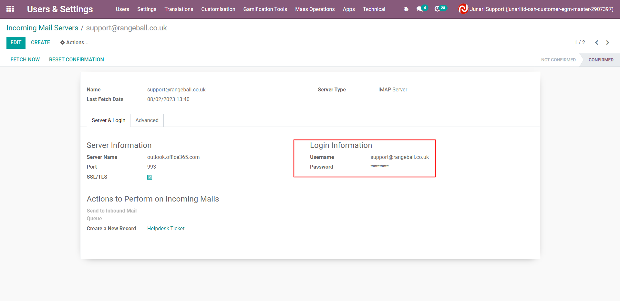Open the Helpdesk Ticket link
This screenshot has height=301, width=620.
(166, 228)
